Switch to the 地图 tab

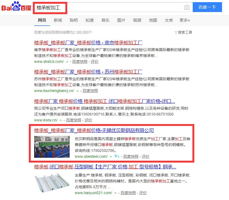coord(153,20)
